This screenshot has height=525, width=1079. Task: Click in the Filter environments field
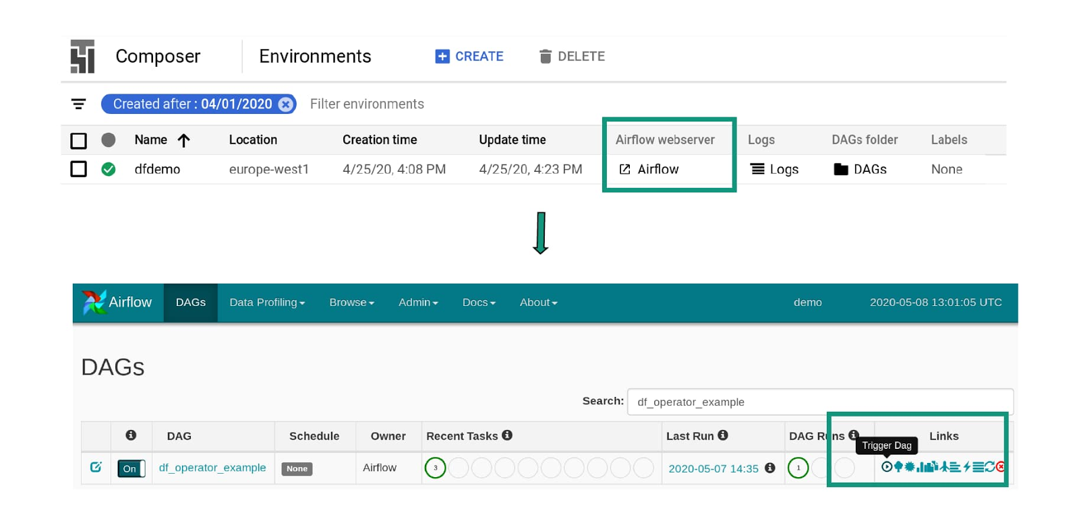(x=367, y=104)
